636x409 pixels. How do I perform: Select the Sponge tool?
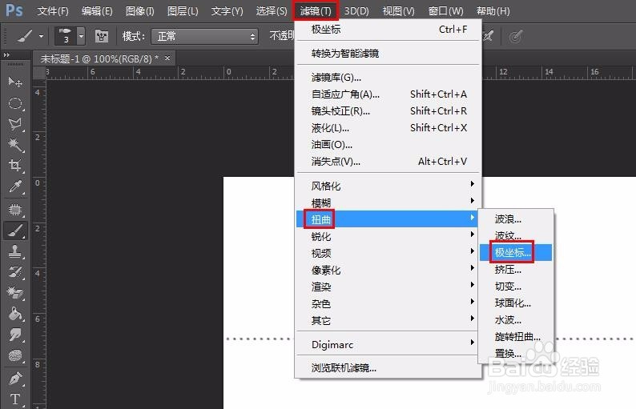[x=15, y=355]
